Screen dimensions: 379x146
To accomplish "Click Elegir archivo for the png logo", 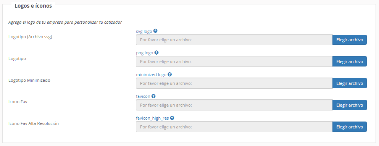I will click(x=350, y=62).
